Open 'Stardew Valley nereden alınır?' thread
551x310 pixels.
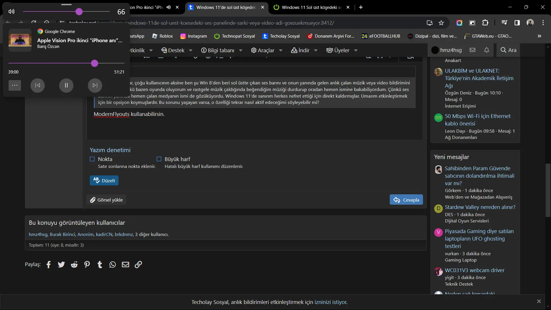coord(480,207)
